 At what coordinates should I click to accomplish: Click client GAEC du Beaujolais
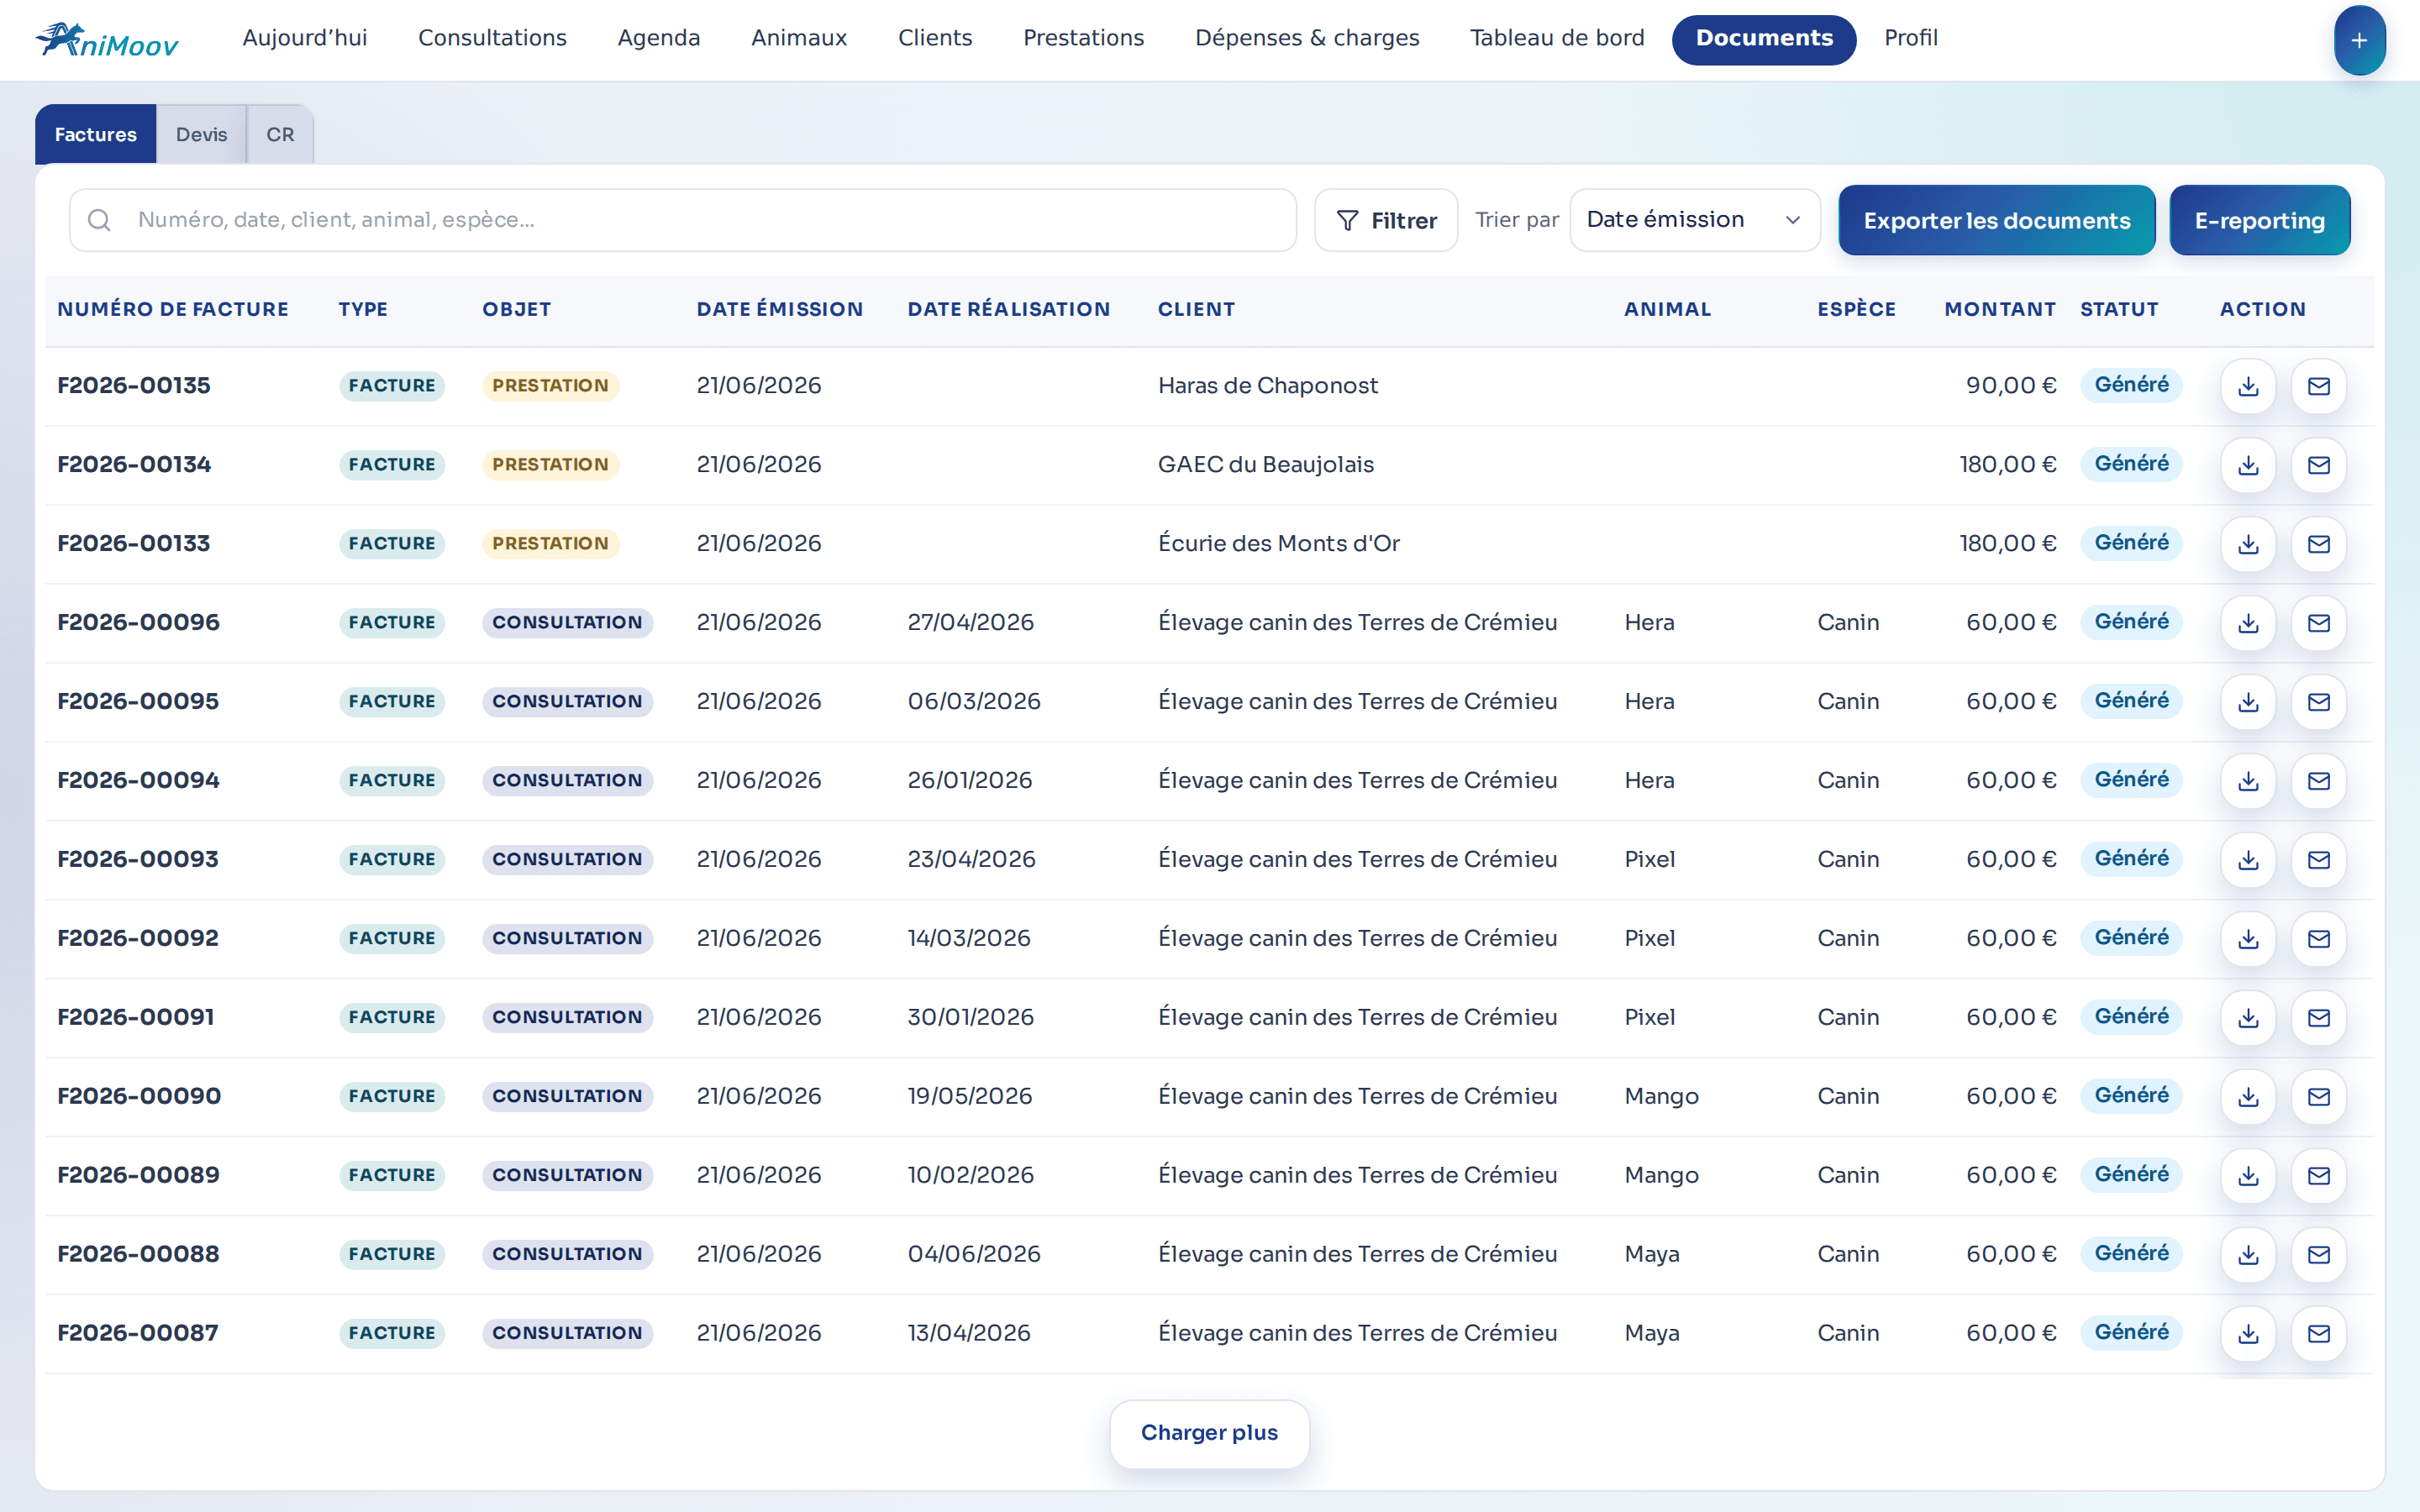[1266, 465]
